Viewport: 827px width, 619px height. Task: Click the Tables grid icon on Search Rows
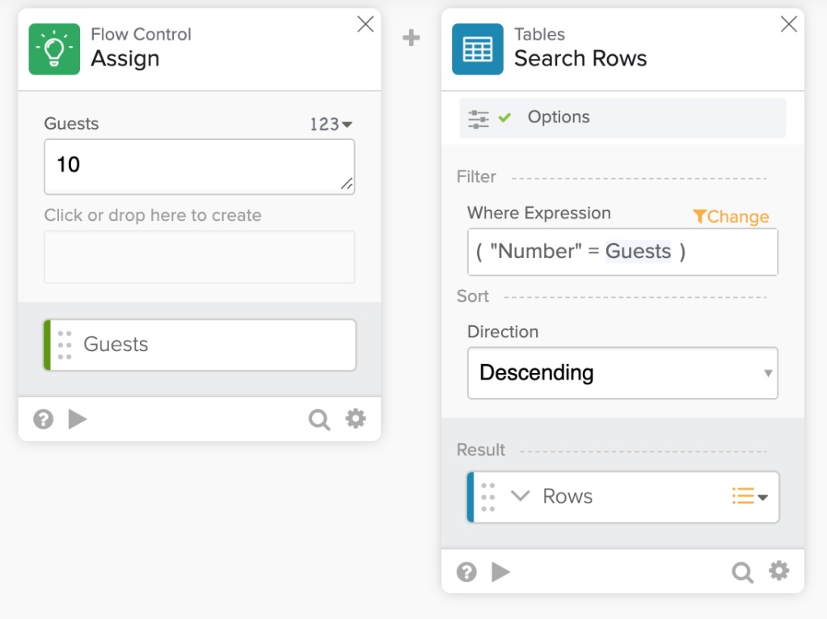(477, 48)
